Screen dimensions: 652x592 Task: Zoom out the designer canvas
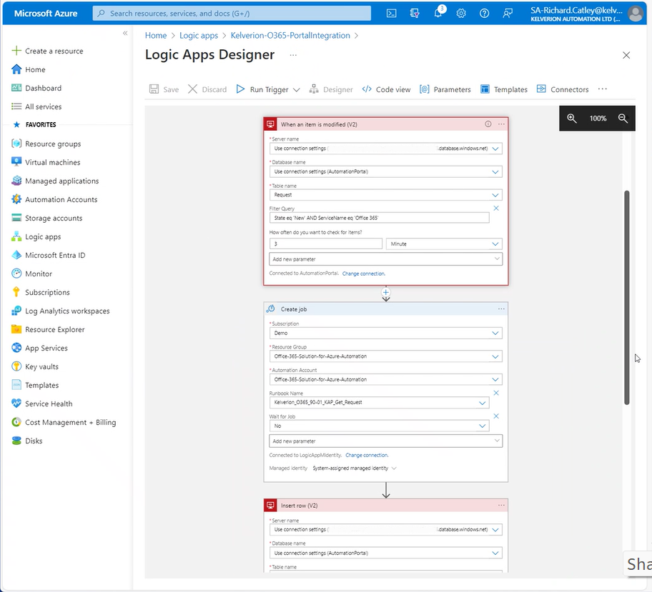(x=623, y=119)
